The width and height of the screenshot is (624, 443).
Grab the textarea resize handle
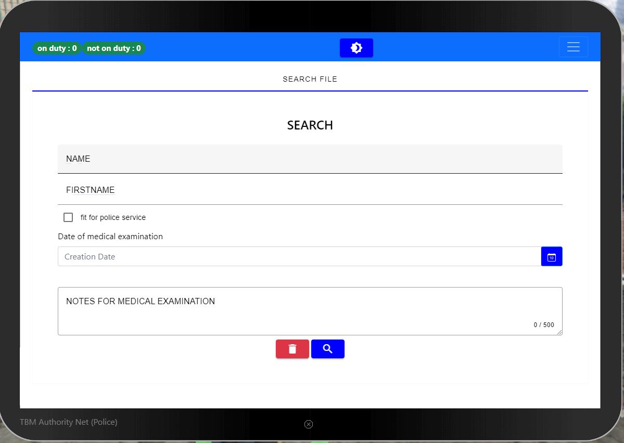pos(559,332)
